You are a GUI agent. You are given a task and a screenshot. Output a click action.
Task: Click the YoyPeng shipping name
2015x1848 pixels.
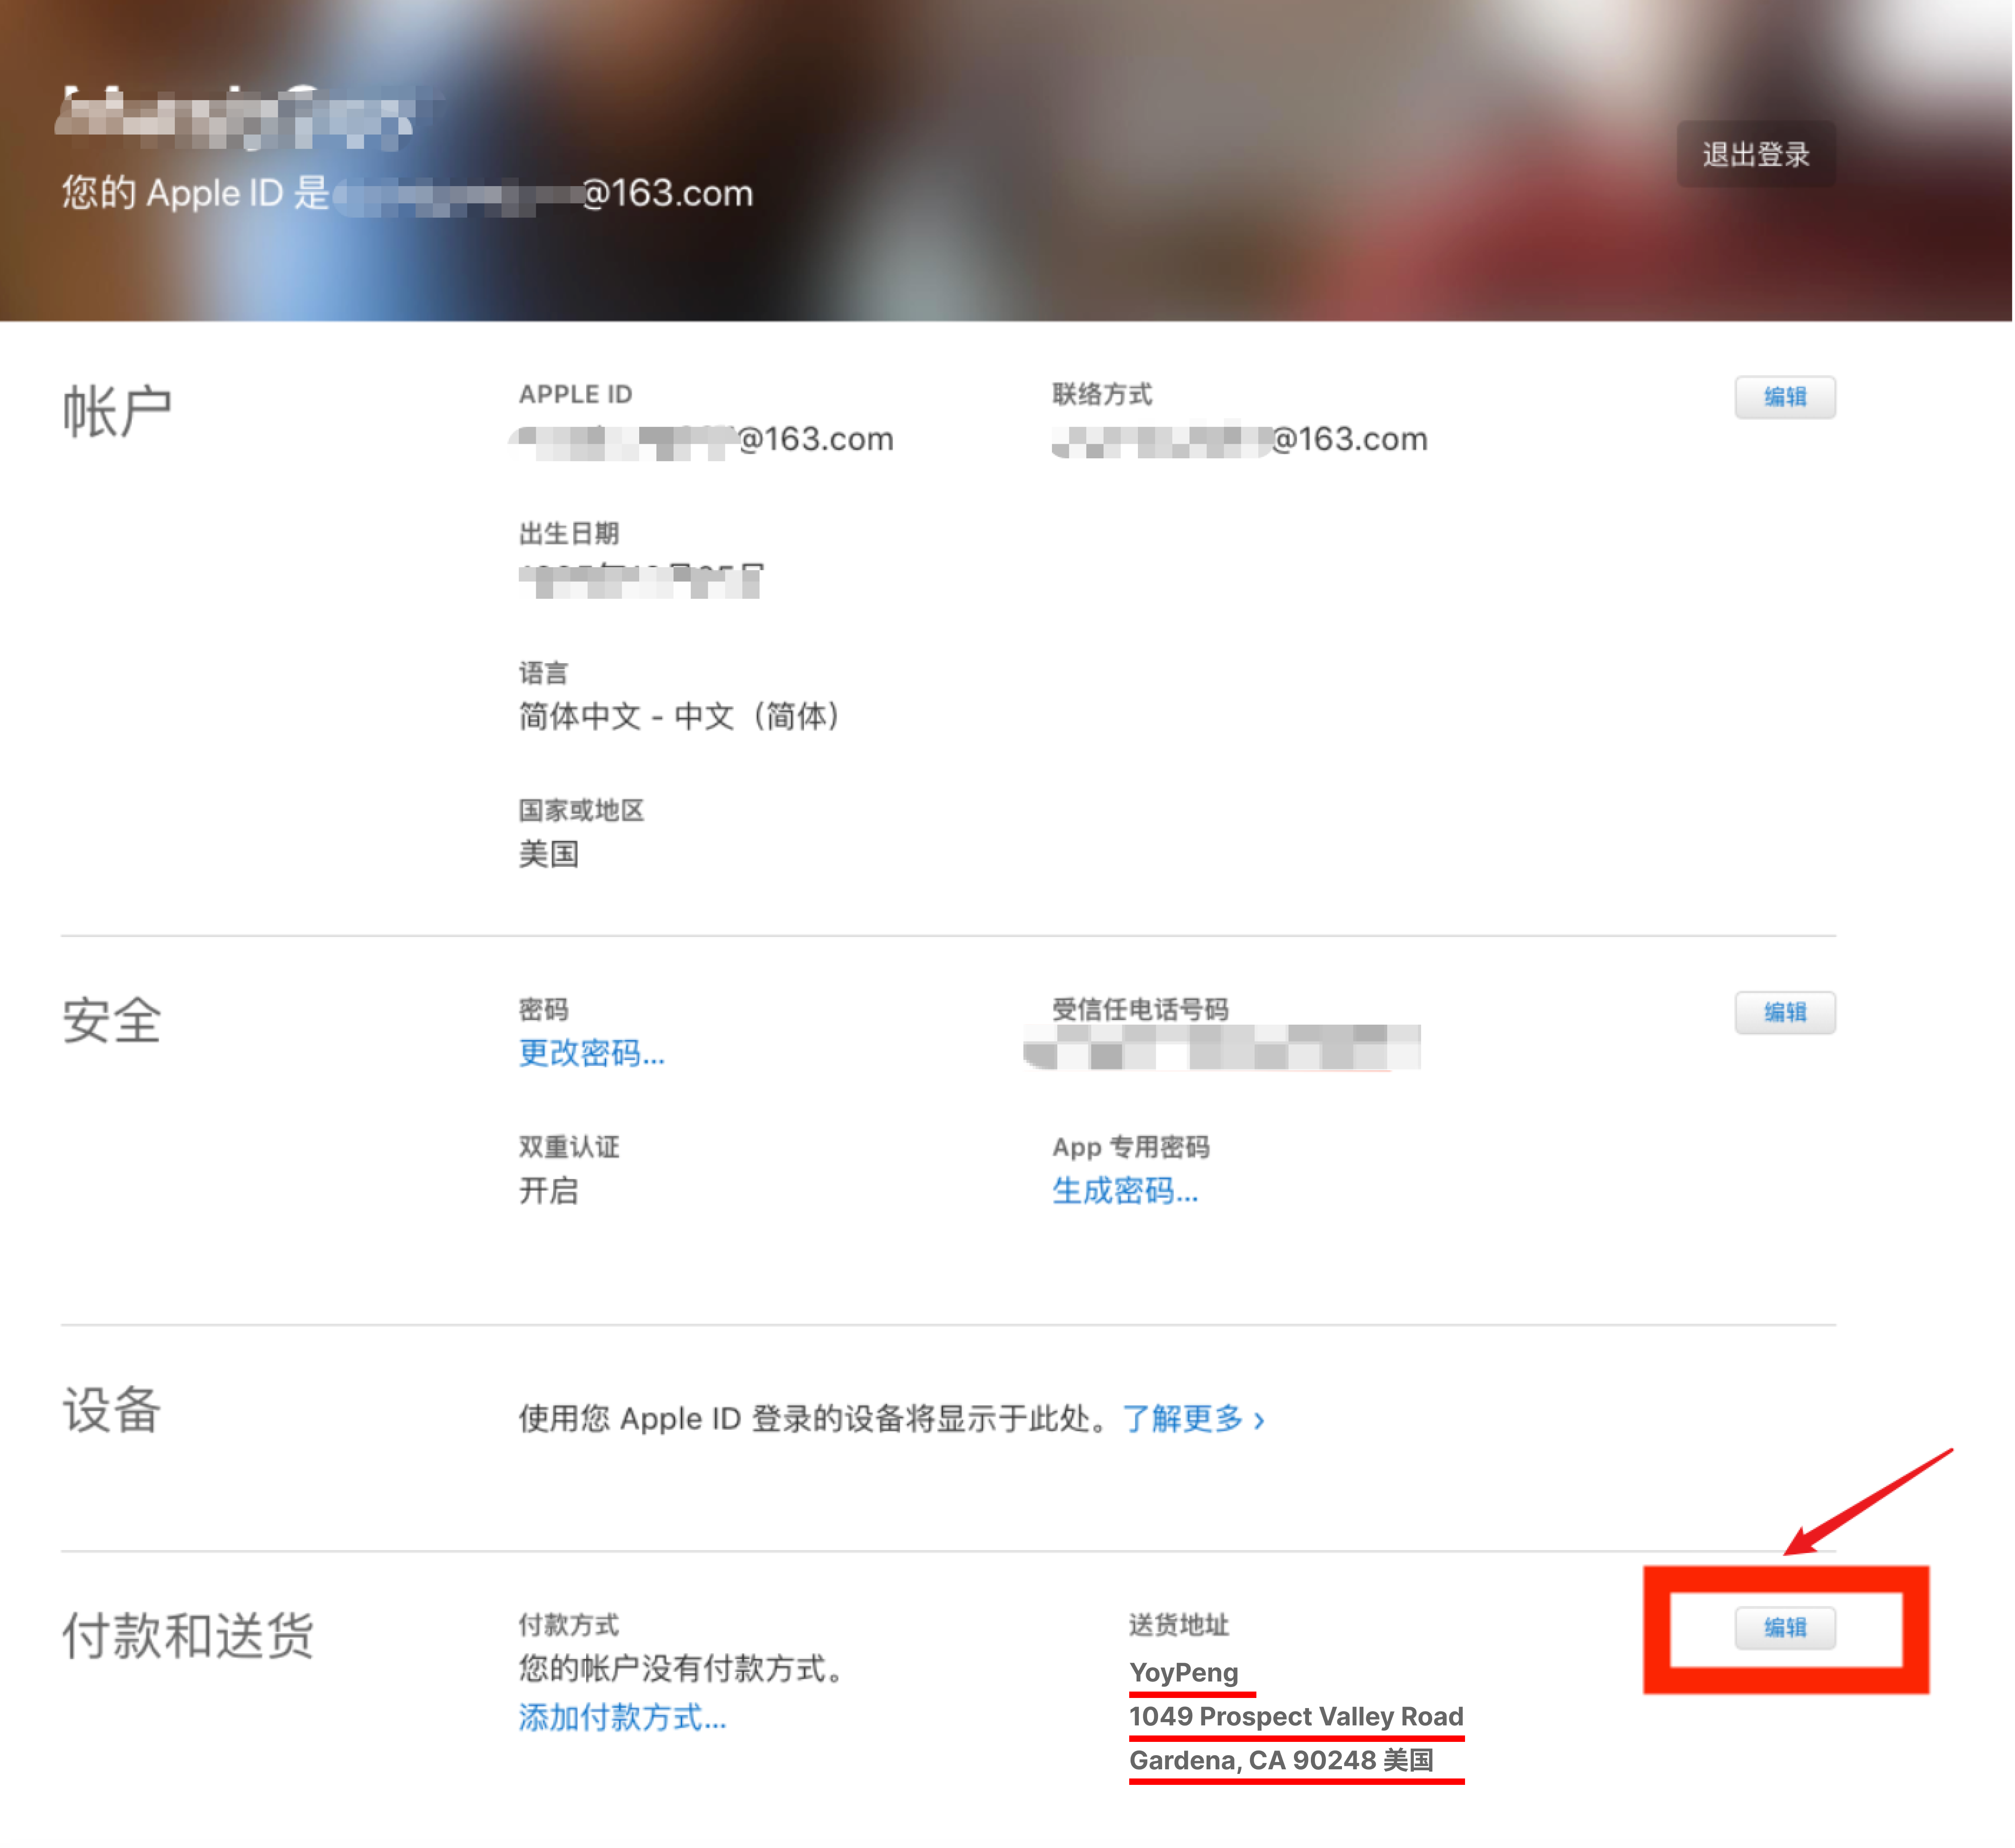click(1183, 1672)
